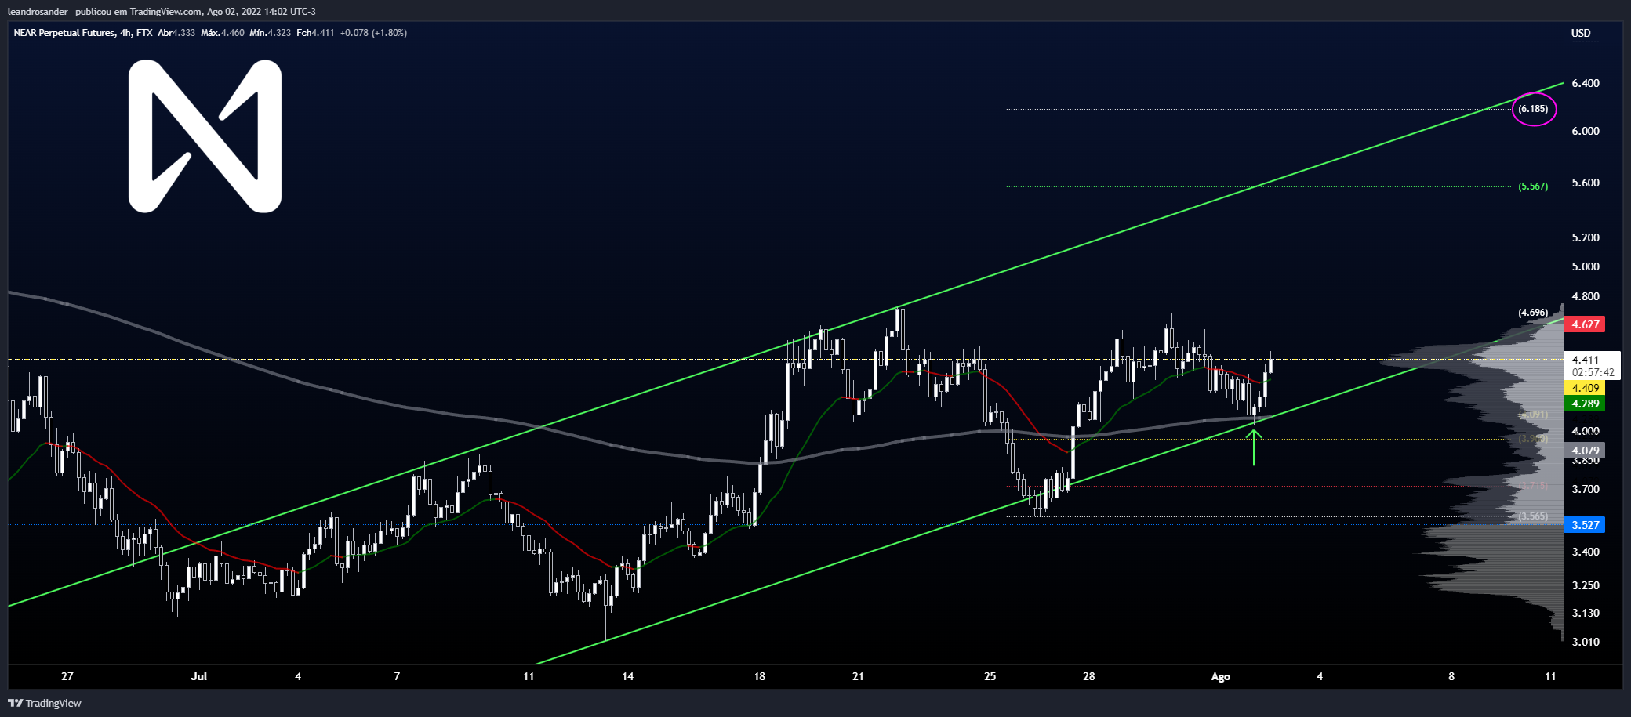The height and width of the screenshot is (717, 1631).
Task: Click the green (5.567) level label
Action: [x=1533, y=186]
